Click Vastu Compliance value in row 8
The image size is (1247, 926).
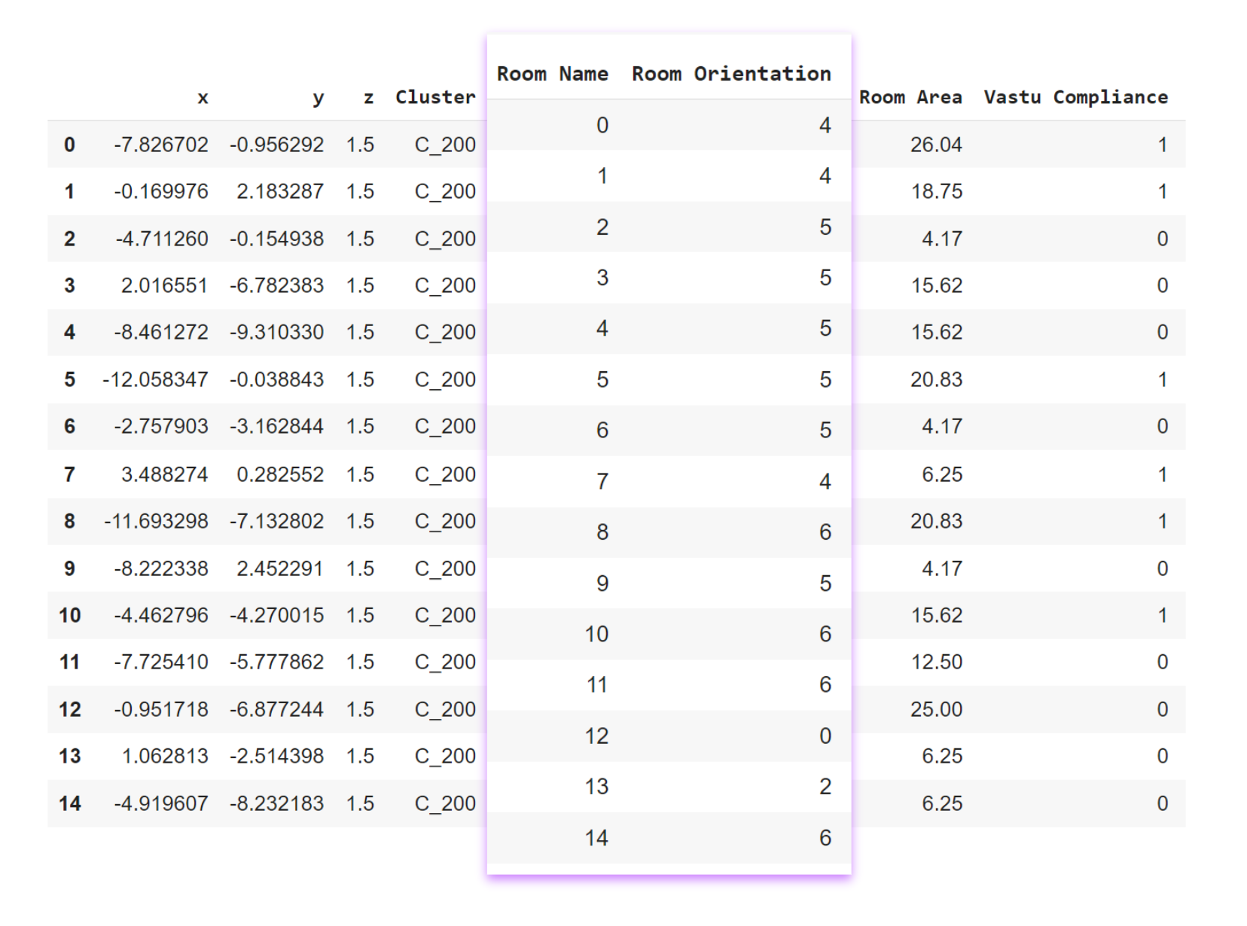coord(1163,521)
